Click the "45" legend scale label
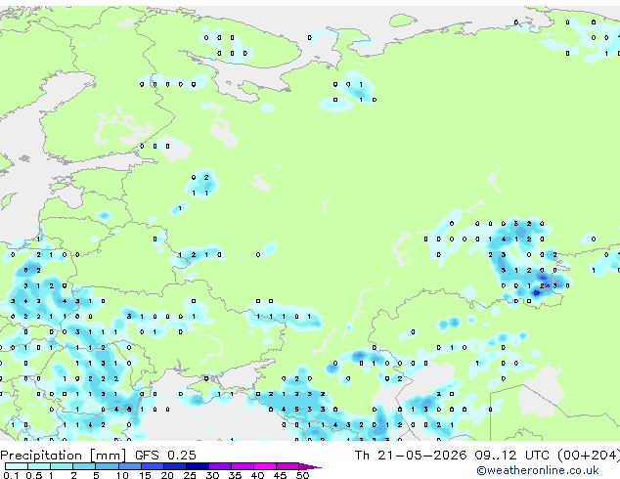Image resolution: width=620 pixels, height=479 pixels. [x=280, y=475]
